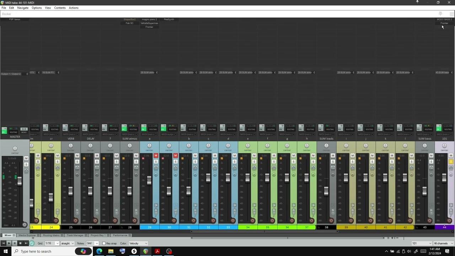Screen dimensions: 455x256
Task: Arm record on track 43 SUM bass
Action: [430, 221]
